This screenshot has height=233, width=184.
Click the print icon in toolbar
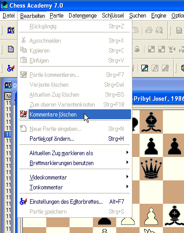[149, 31]
